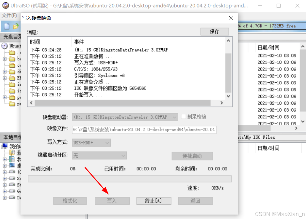Select the folder icon labeled 'EF'
The image size is (306, 219).
[12, 78]
